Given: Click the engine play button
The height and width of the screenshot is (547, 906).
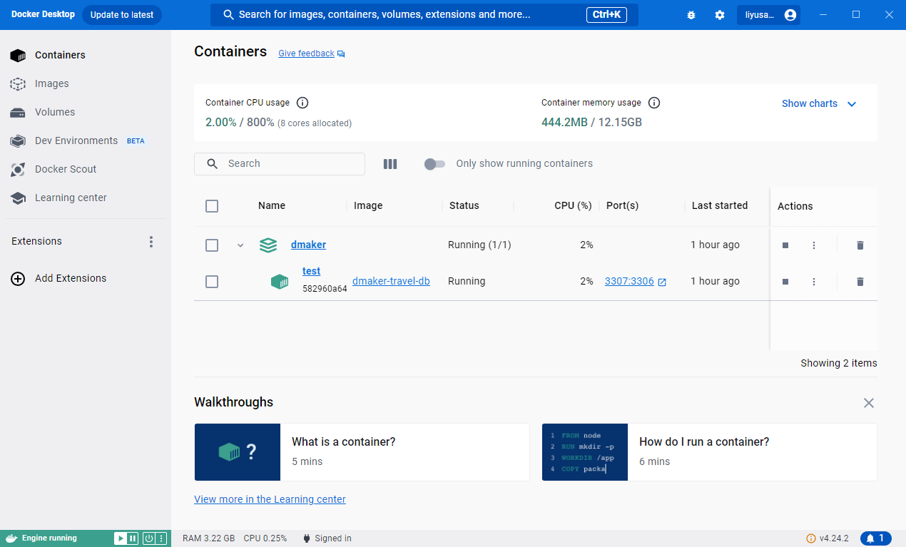Looking at the screenshot, I should tap(121, 538).
